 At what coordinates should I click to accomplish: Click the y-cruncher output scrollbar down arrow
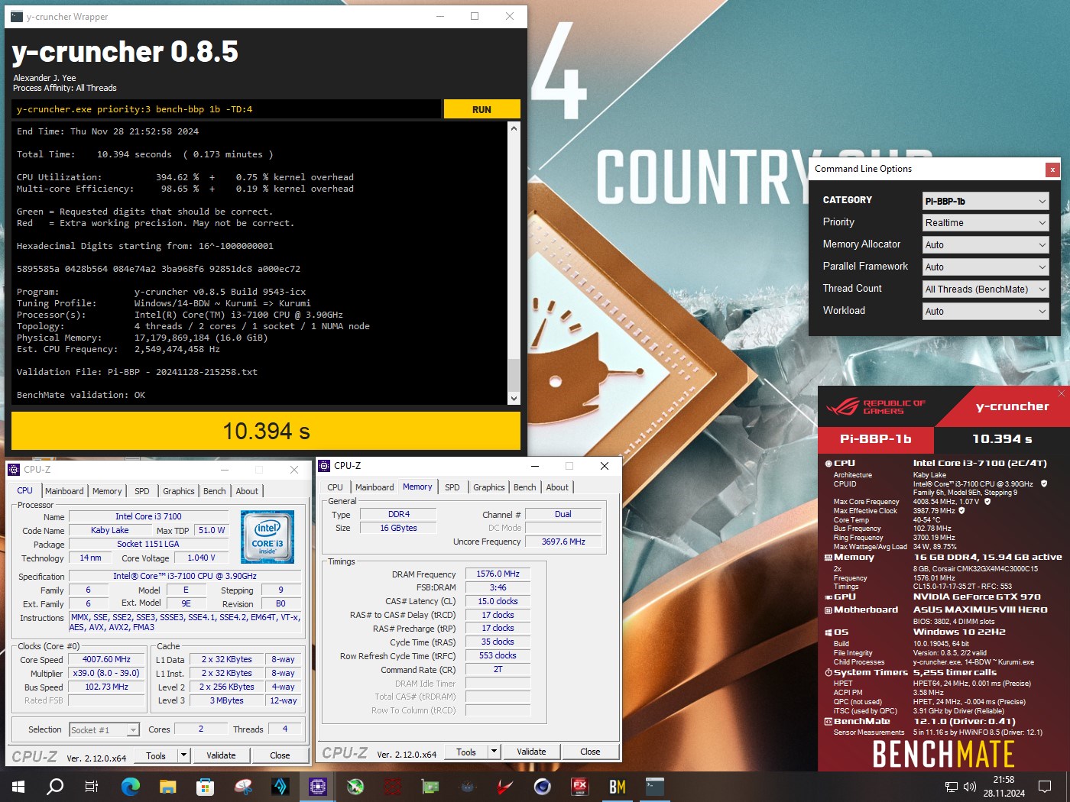click(514, 398)
